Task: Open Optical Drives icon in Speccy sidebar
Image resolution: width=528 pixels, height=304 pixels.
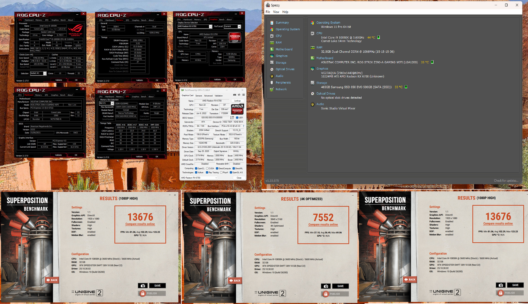Action: 272,69
